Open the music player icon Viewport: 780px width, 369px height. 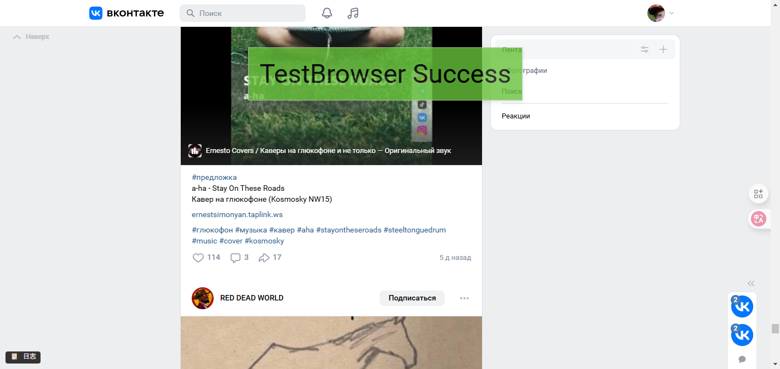point(353,13)
